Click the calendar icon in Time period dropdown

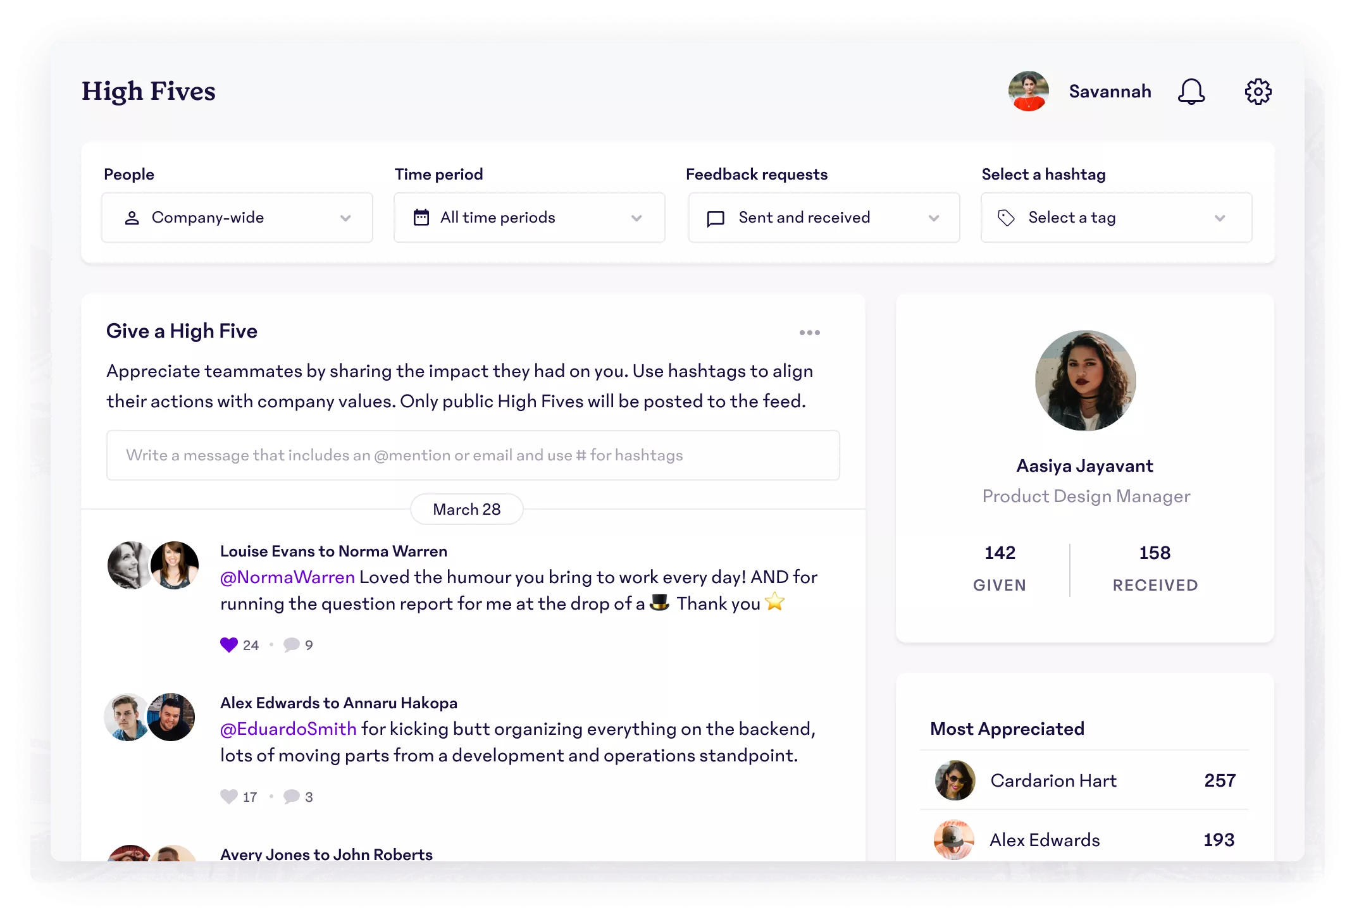[422, 217]
